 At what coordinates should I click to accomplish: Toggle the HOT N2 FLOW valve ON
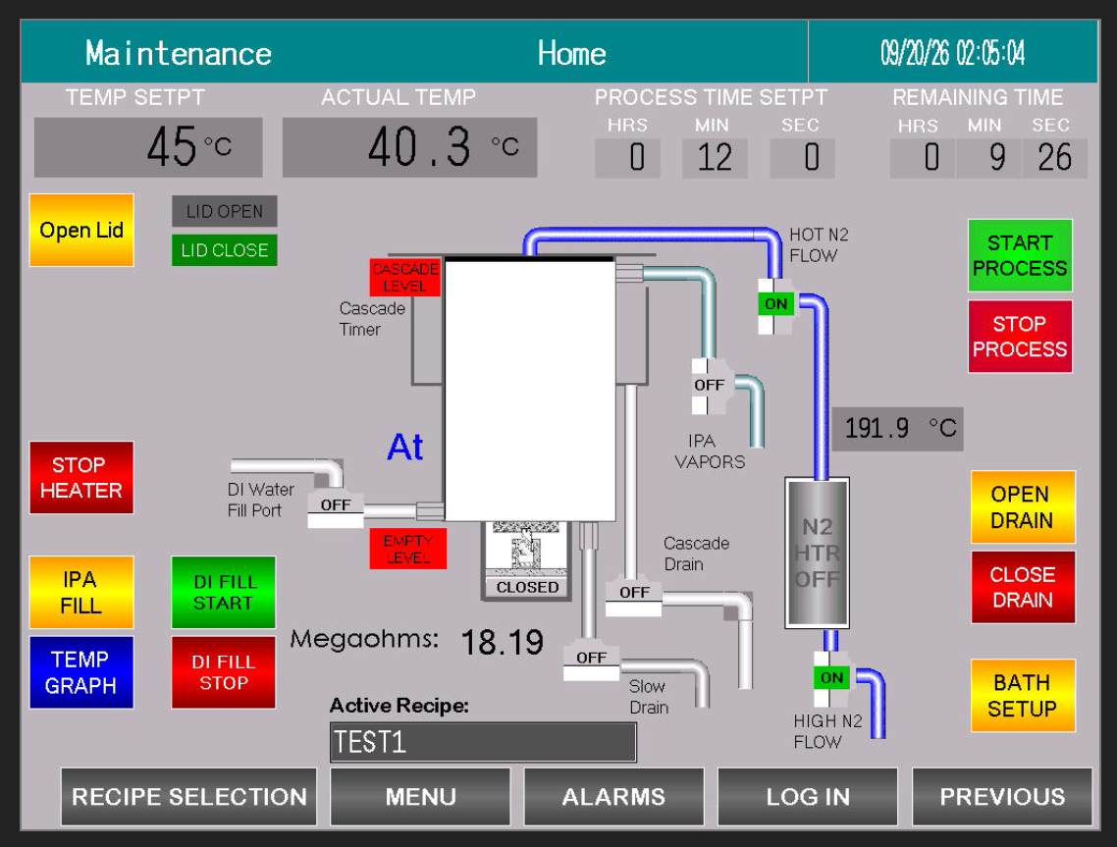click(x=775, y=305)
